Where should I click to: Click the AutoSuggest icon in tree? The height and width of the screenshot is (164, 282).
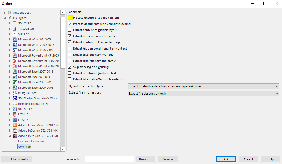point(10,13)
